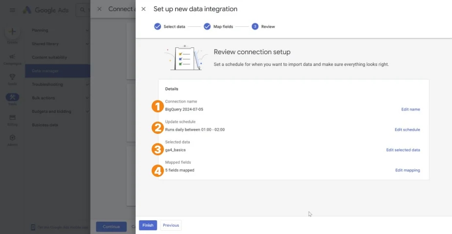Expand the Planning menu section

click(58, 30)
